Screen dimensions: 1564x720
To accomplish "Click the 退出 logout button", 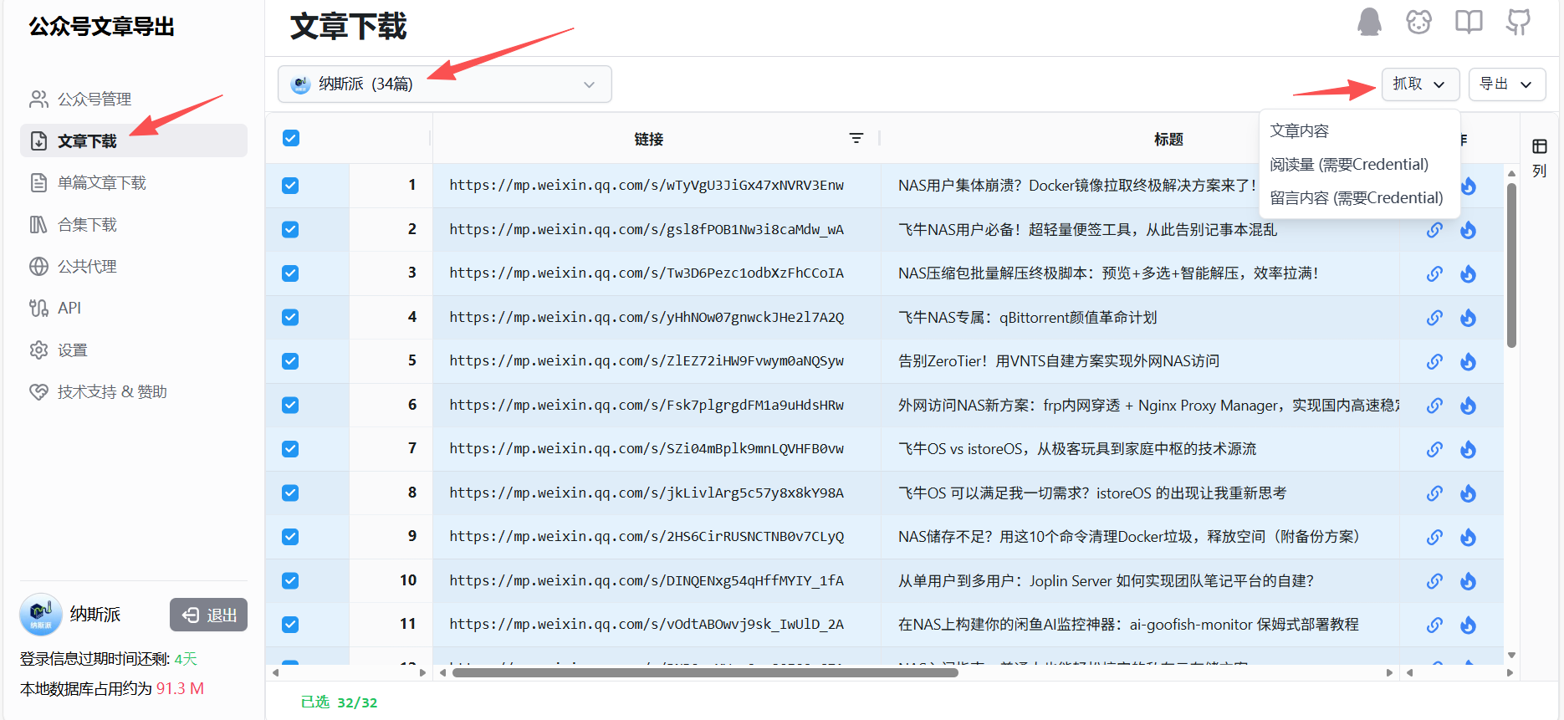I will tap(208, 615).
